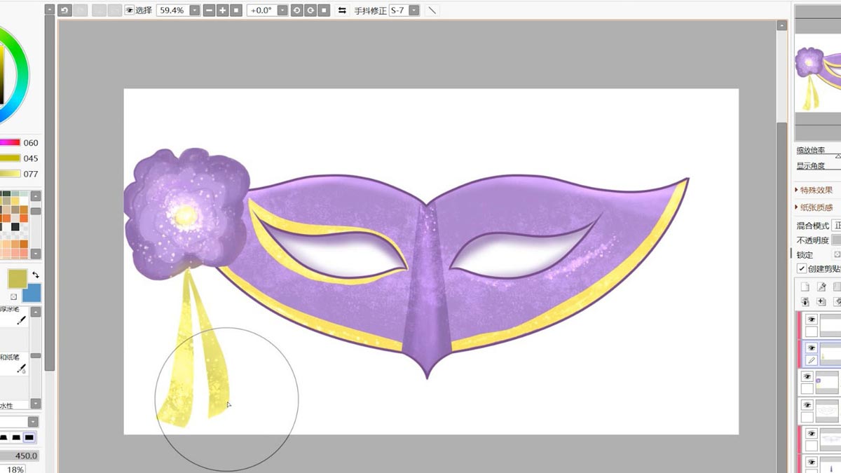
Task: Expand the 纸张质感 paper texture section
Action: click(x=814, y=207)
